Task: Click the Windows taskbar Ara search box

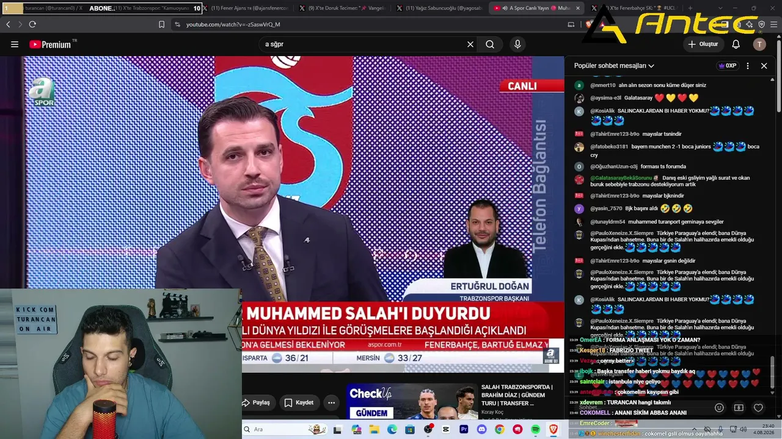Action: 286,429
